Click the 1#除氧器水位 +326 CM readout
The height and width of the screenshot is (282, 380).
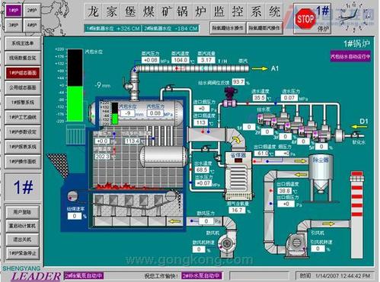point(113,28)
